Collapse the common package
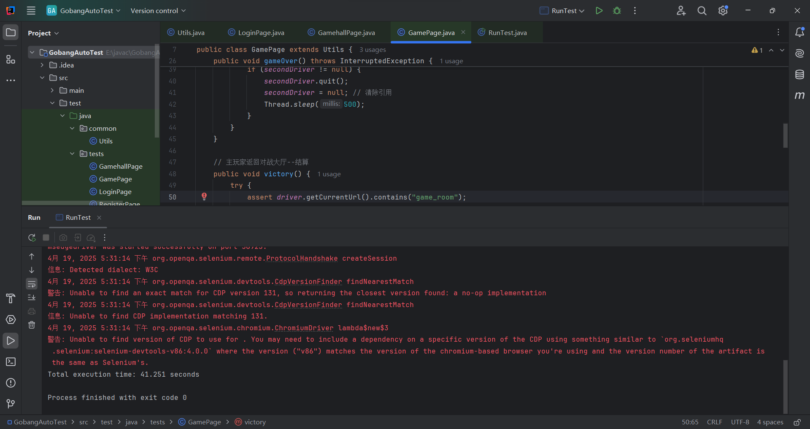 [72, 128]
